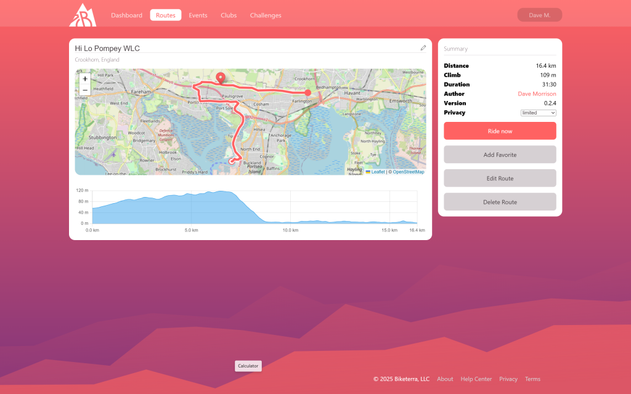Select the Havant label on the map
Image resolution: width=631 pixels, height=394 pixels.
point(352,93)
